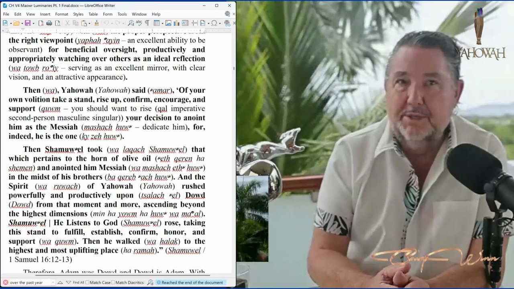Insert a text box
The width and height of the screenshot is (514, 289).
coord(184,23)
